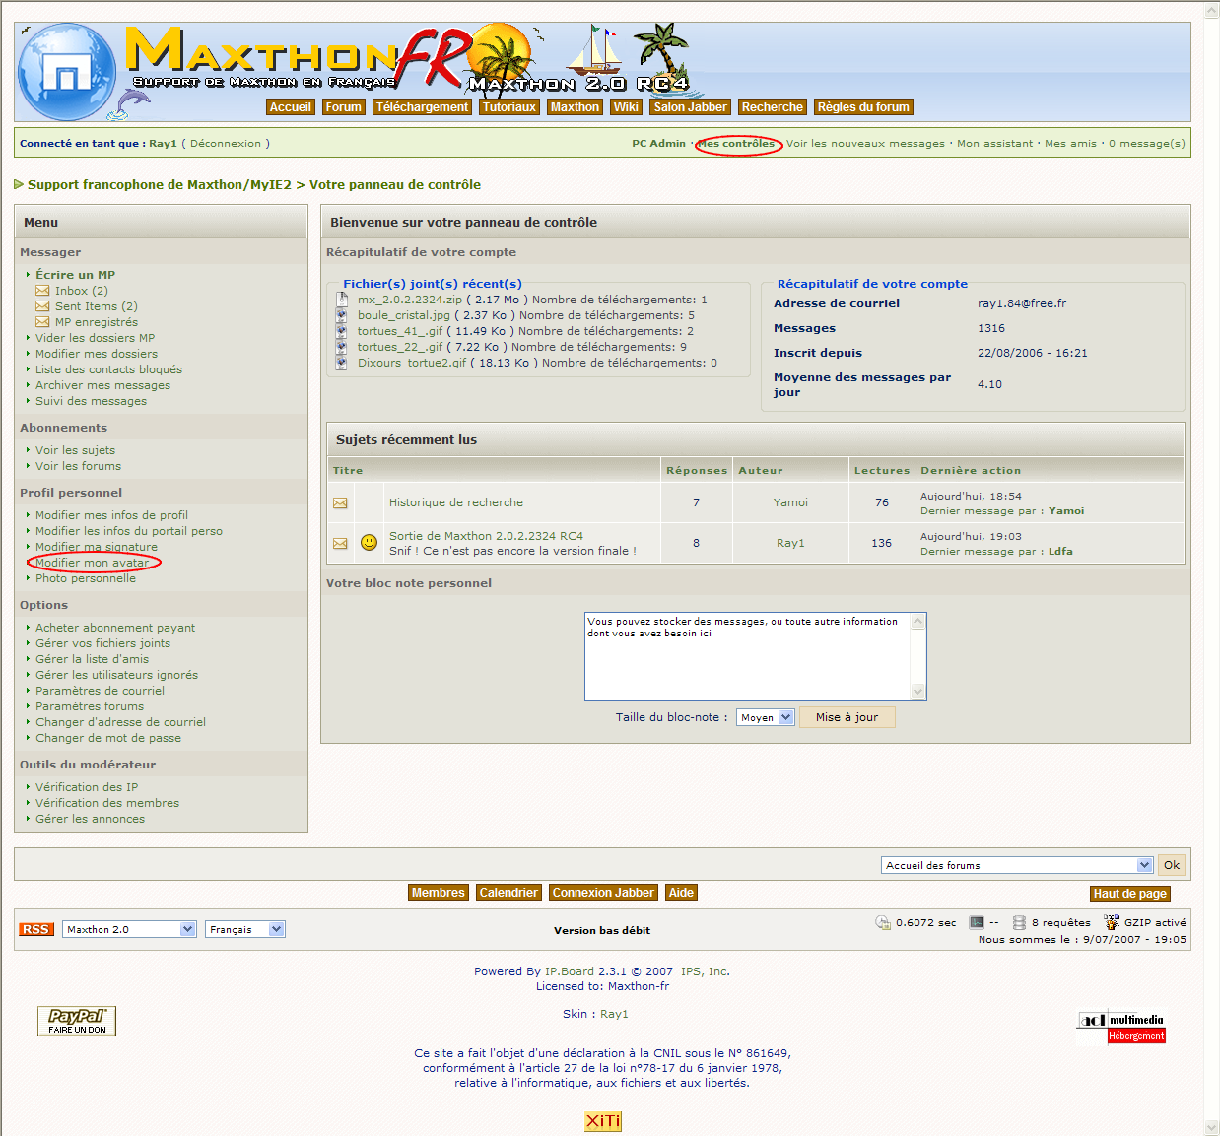Click the XiTi stats icon
The width and height of the screenshot is (1220, 1136).
click(603, 1121)
